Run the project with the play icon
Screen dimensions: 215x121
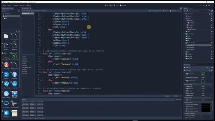[x=198, y=5]
